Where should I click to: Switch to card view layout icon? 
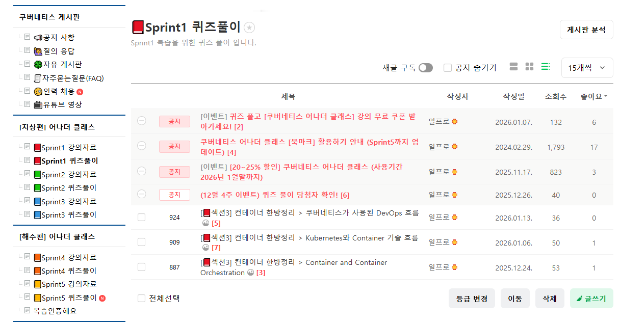513,67
